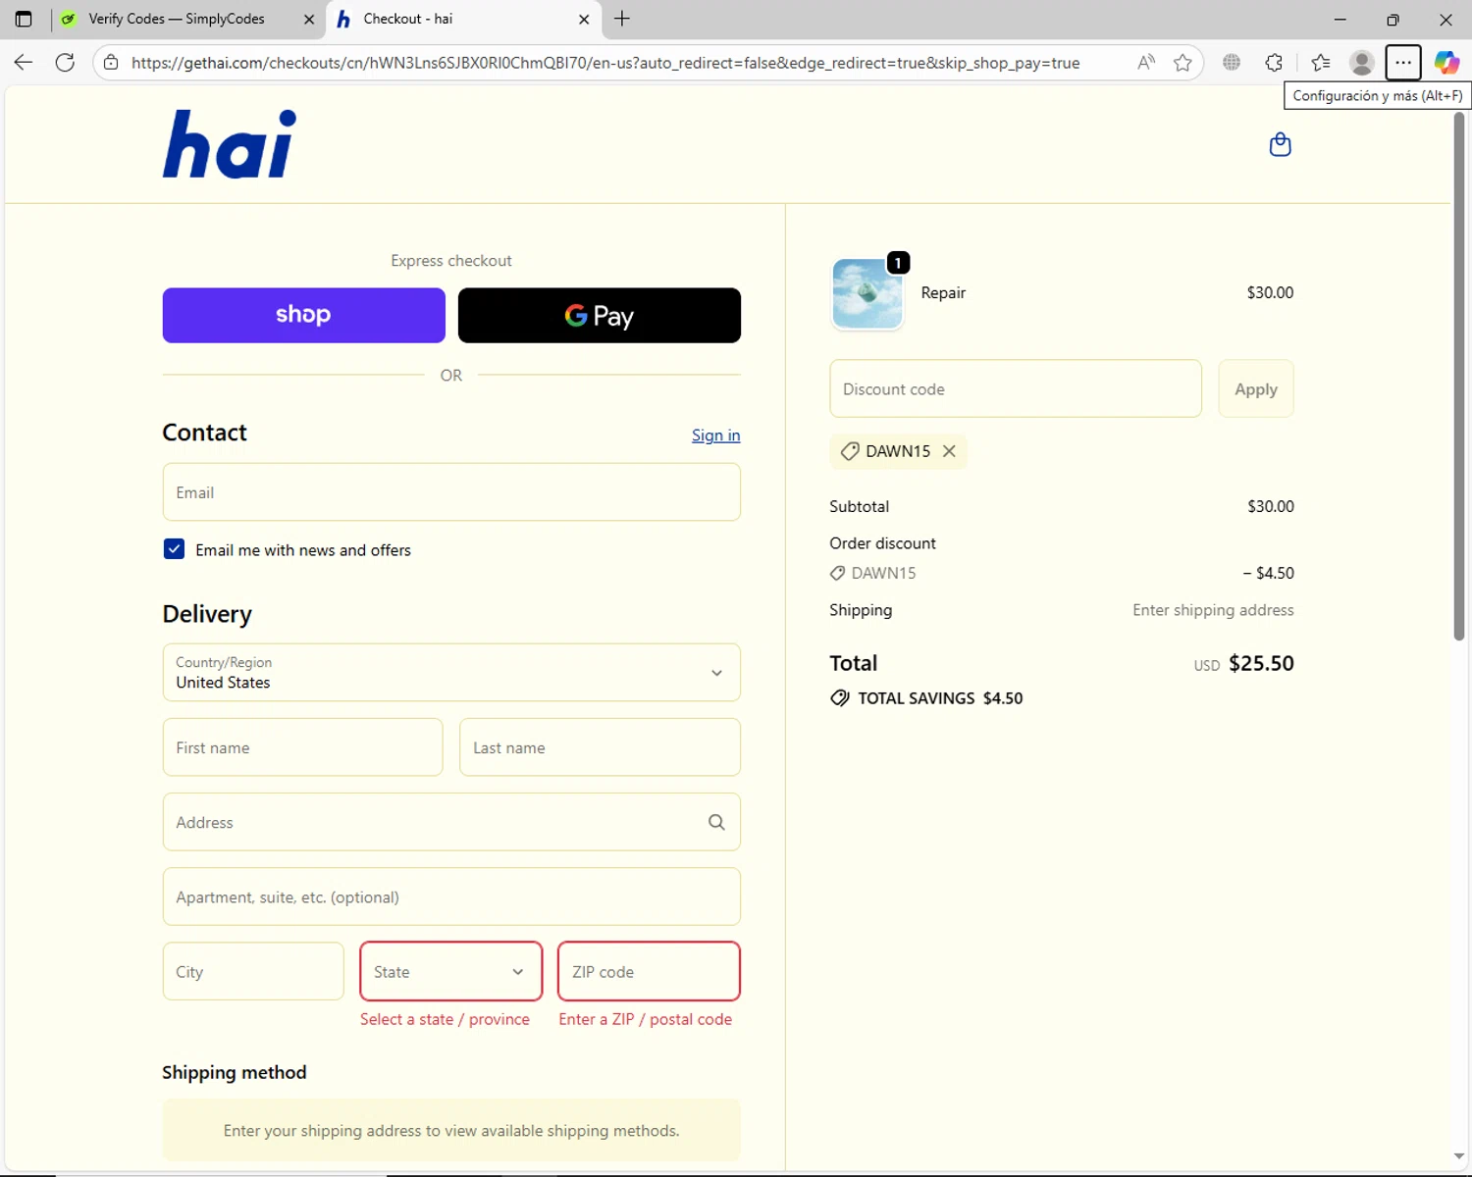
Task: Open tab actions menu icon
Action: point(24,19)
